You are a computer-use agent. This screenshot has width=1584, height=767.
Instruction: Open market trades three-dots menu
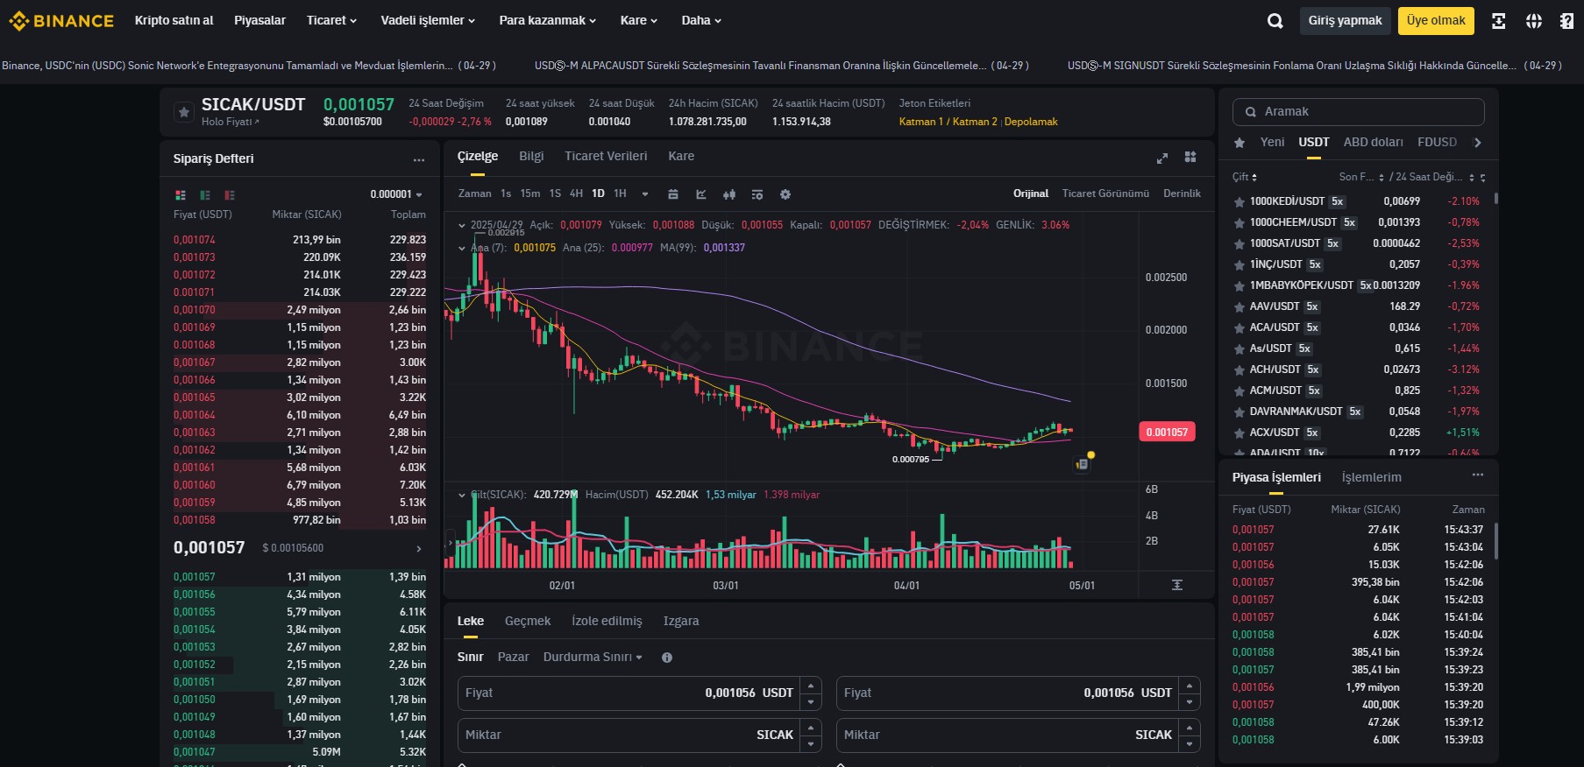pos(1478,475)
